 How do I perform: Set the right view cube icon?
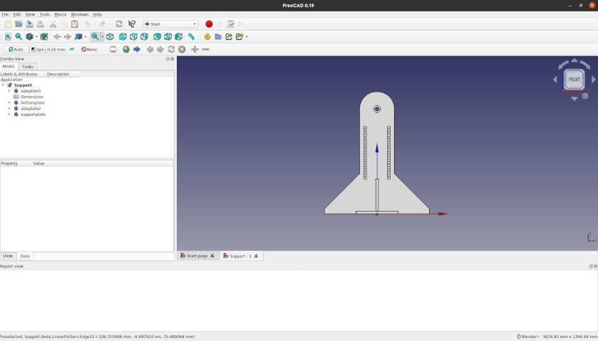click(x=144, y=37)
